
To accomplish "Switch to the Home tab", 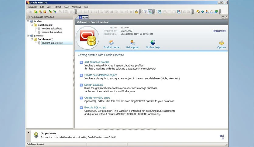I will coord(84,18).
